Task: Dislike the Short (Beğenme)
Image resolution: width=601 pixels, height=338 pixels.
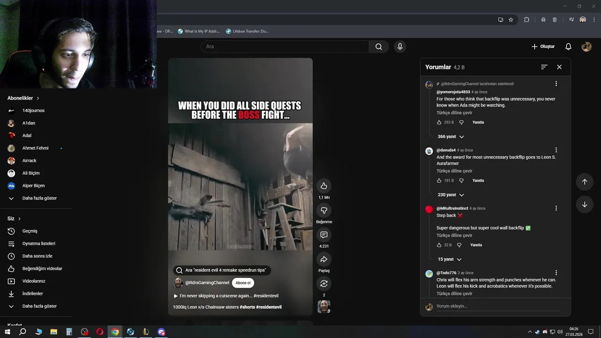Action: pos(324,210)
